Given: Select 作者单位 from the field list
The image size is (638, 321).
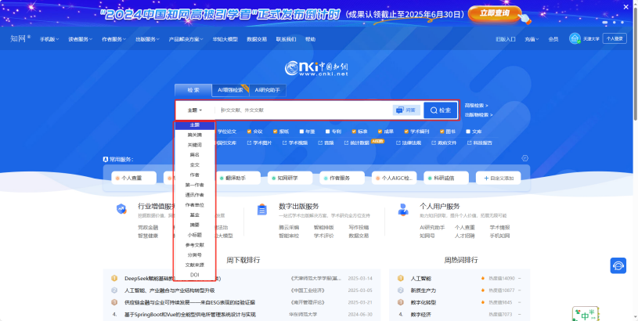Looking at the screenshot, I should (x=194, y=205).
